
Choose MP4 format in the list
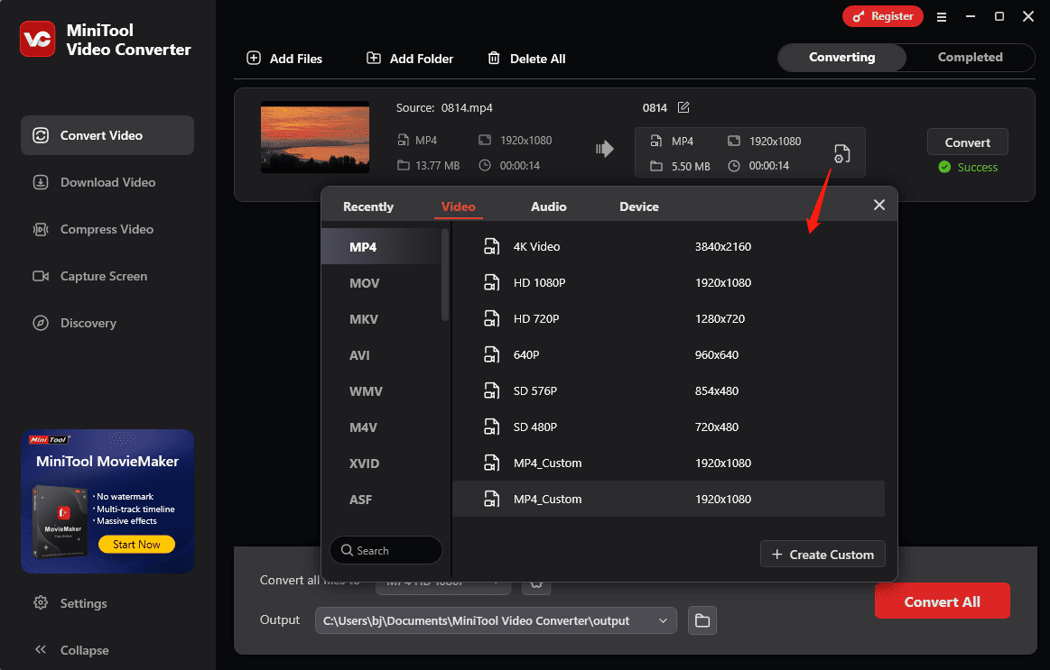click(381, 247)
